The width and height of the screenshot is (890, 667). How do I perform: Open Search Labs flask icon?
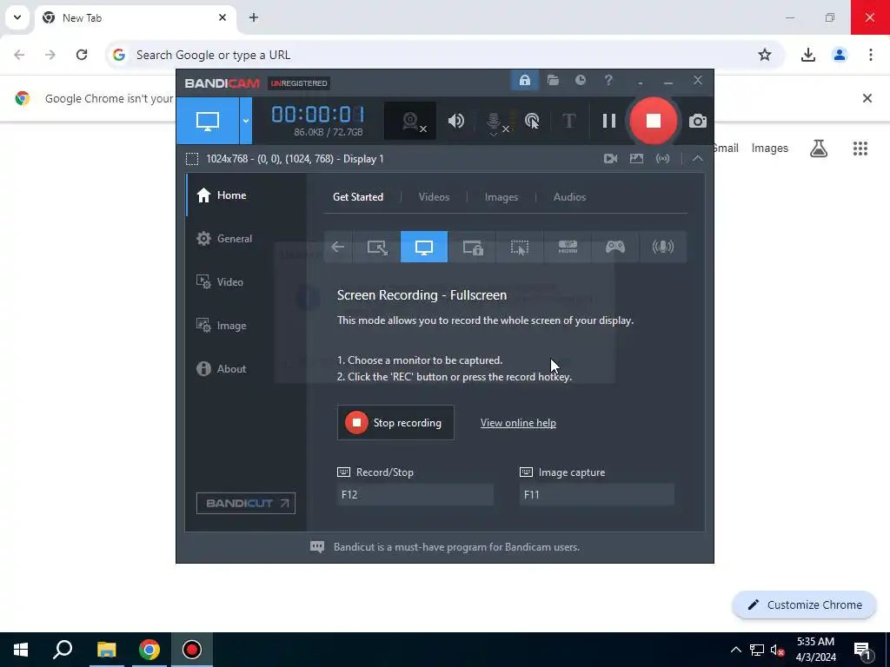pos(819,148)
